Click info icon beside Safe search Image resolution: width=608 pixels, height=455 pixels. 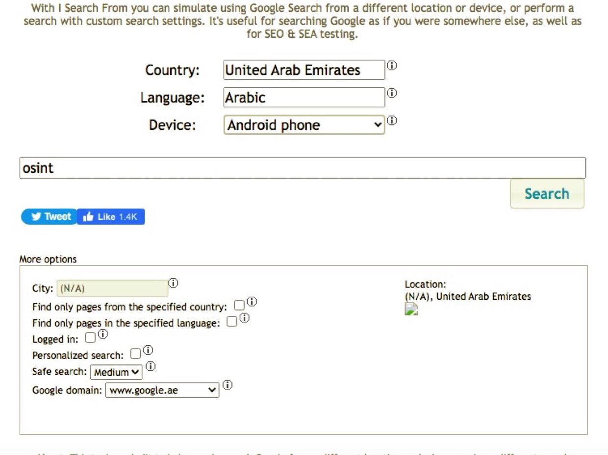tap(151, 366)
